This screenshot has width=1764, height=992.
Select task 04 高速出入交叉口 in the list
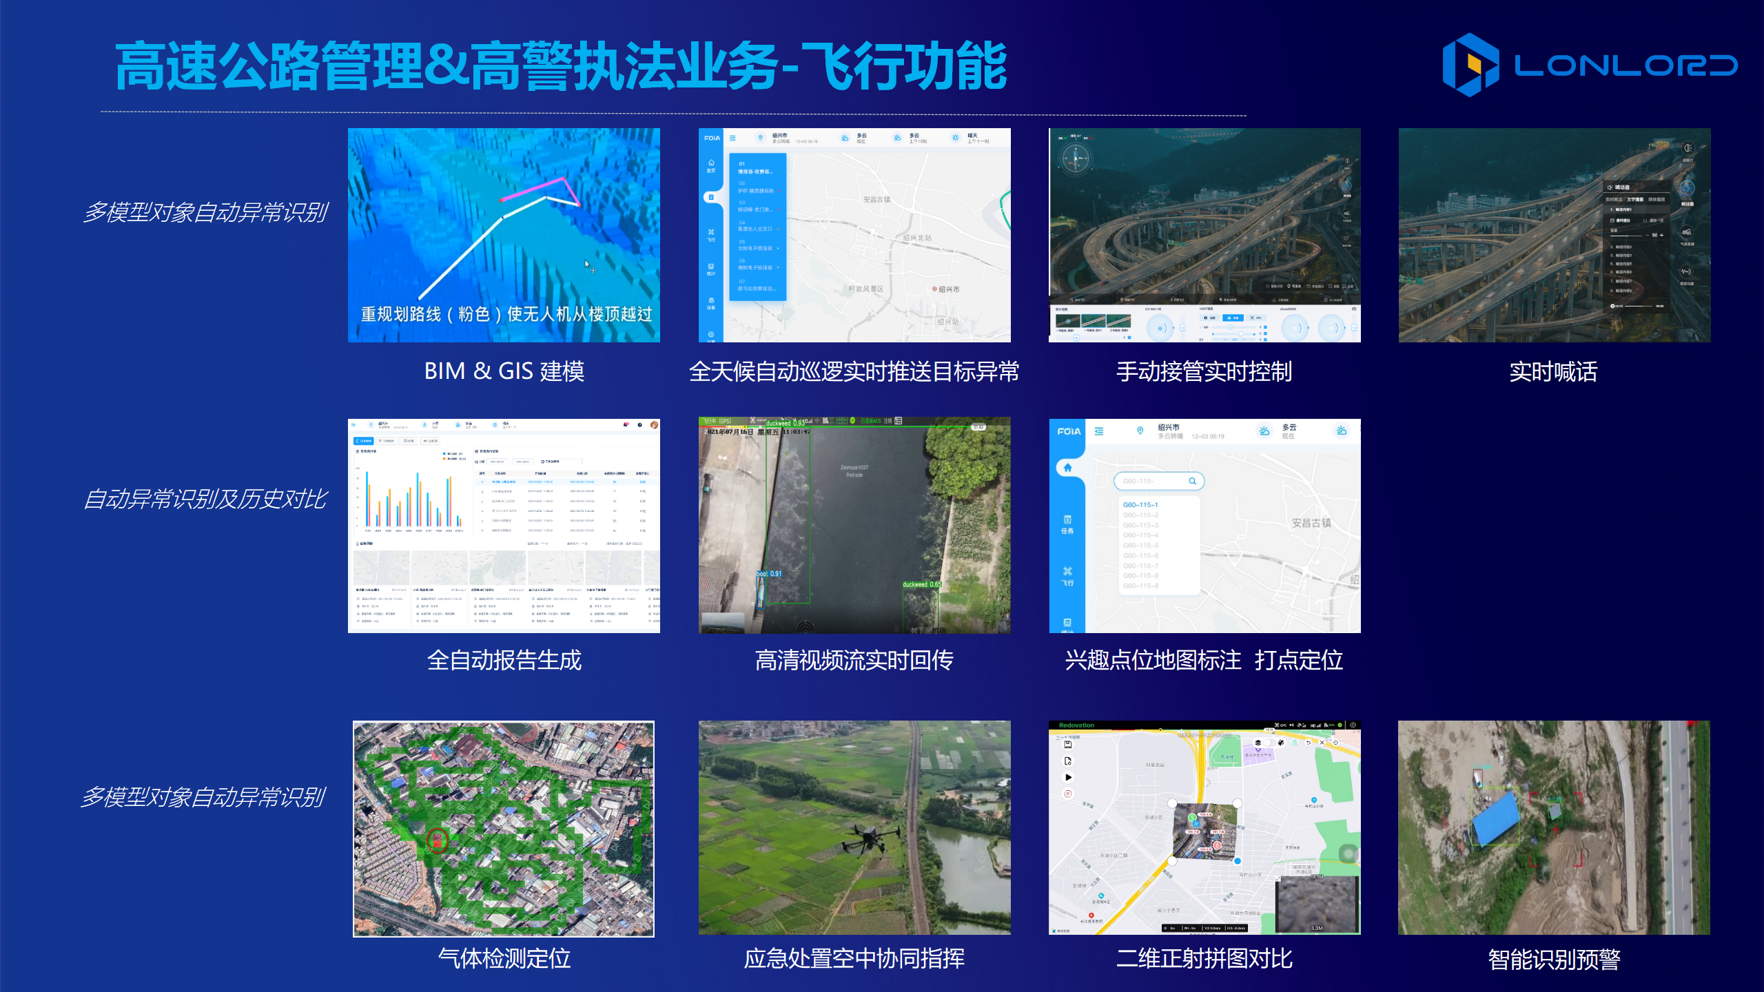pos(757,226)
